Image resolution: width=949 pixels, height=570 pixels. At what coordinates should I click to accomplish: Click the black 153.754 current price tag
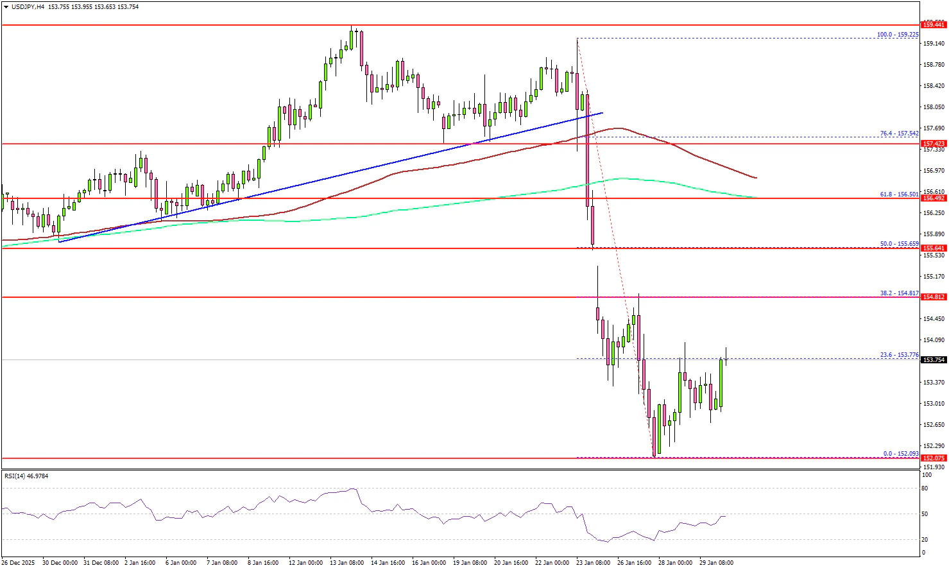point(934,360)
